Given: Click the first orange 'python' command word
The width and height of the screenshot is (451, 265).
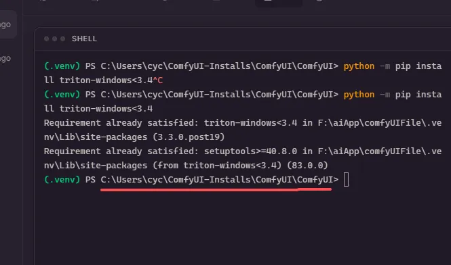Looking at the screenshot, I should pos(359,66).
